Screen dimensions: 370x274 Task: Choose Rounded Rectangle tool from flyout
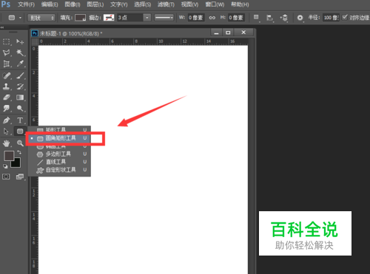click(x=59, y=138)
